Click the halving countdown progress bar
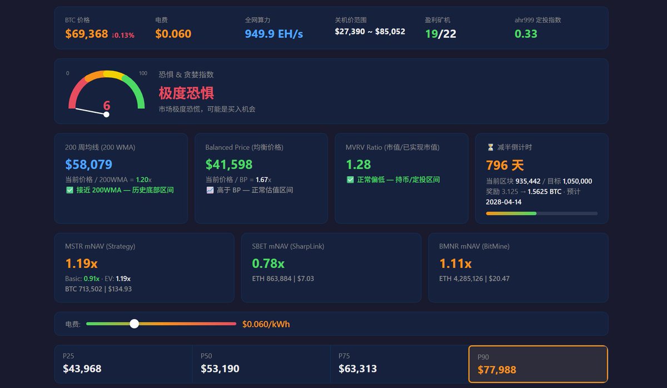The image size is (667, 388). (x=541, y=213)
